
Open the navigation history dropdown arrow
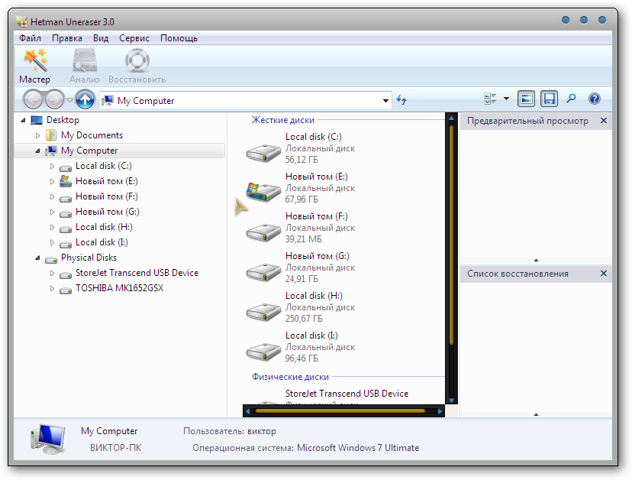pos(69,99)
